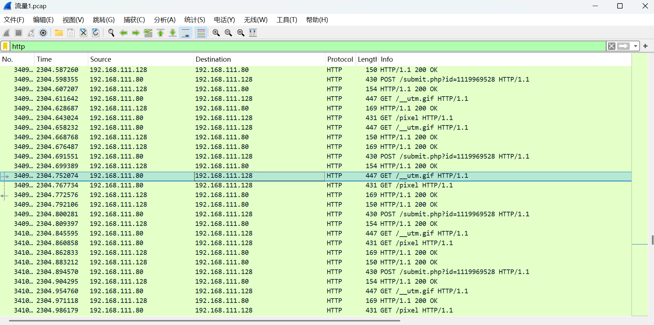Click the find packet magnifier icon
Screen dimensions: 654x325
pyautogui.click(x=111, y=33)
